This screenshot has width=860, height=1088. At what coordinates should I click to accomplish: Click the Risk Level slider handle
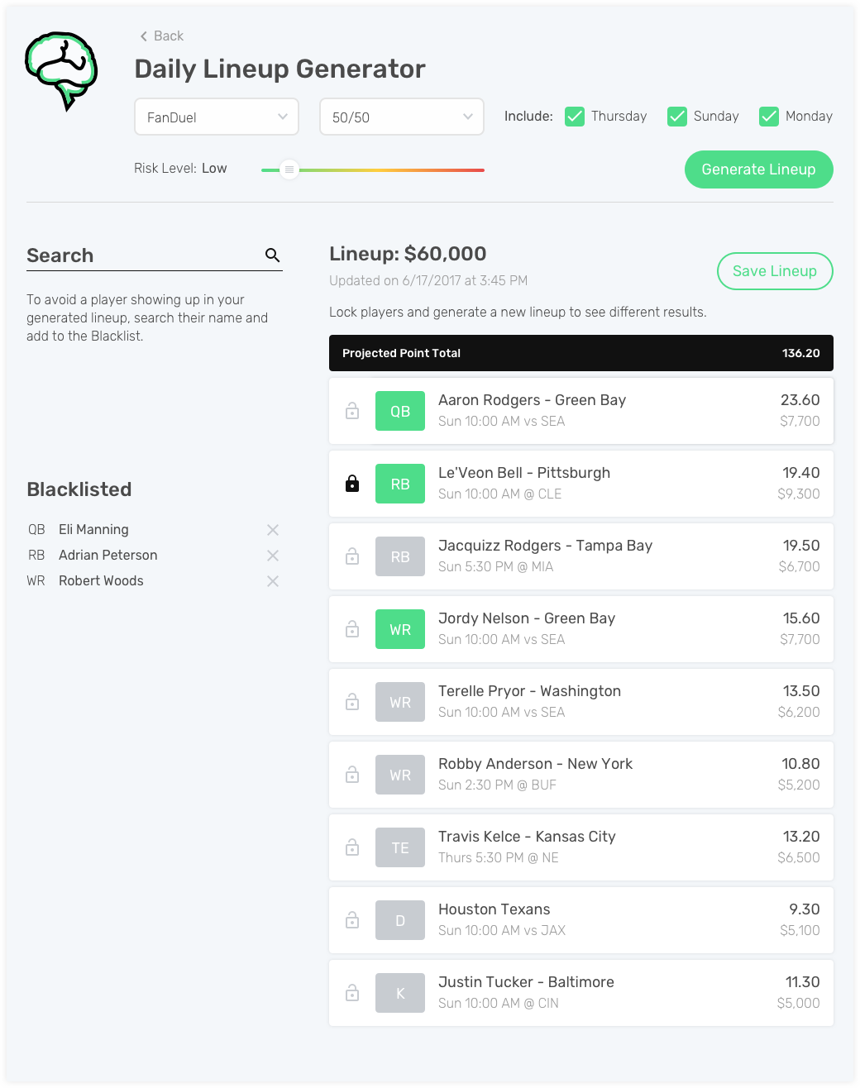click(289, 169)
